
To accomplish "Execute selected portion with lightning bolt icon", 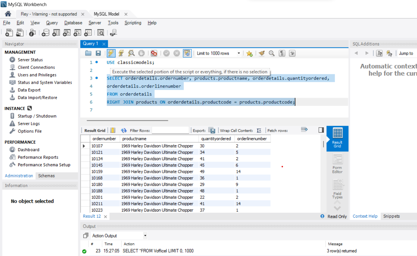I will point(111,53).
